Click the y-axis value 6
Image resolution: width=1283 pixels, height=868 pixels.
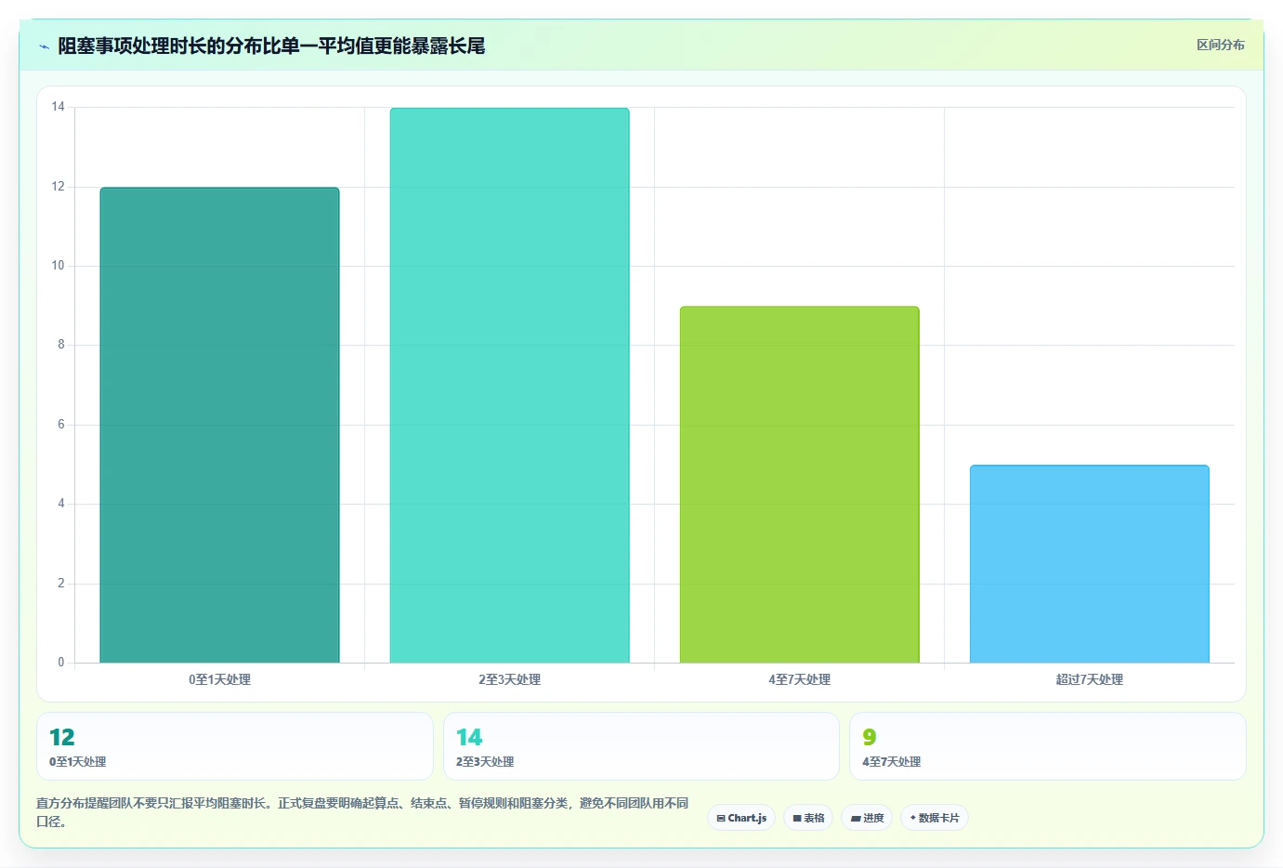point(61,425)
